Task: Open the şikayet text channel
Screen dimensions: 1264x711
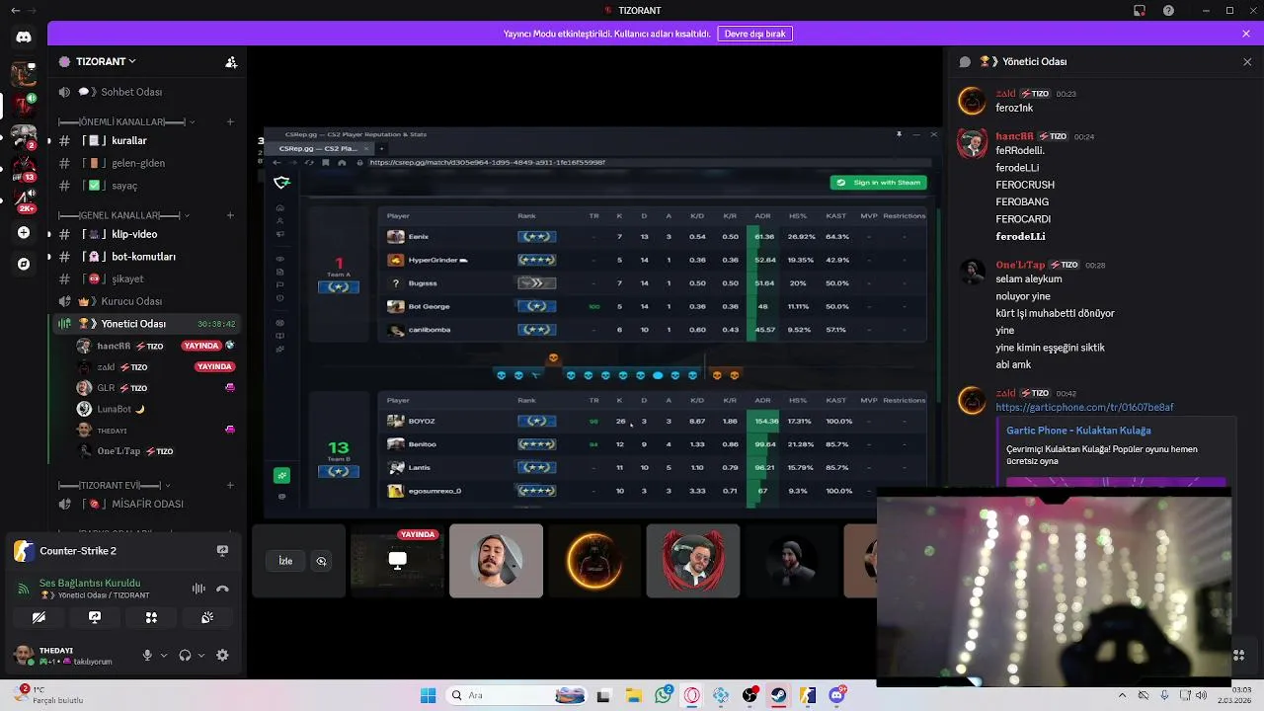Action: pos(146,278)
